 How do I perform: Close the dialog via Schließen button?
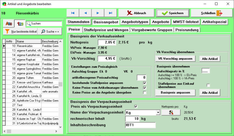[212, 13]
